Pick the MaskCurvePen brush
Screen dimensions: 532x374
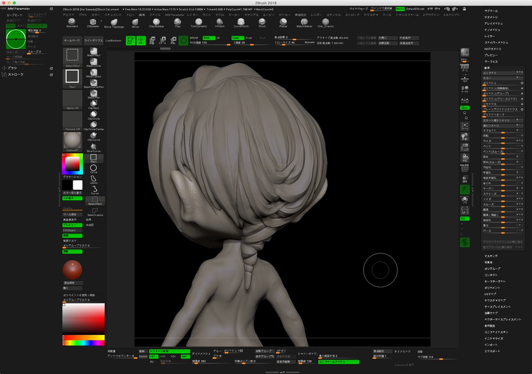pos(94,84)
